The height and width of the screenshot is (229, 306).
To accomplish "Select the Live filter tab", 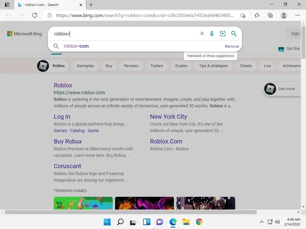I will [267, 66].
